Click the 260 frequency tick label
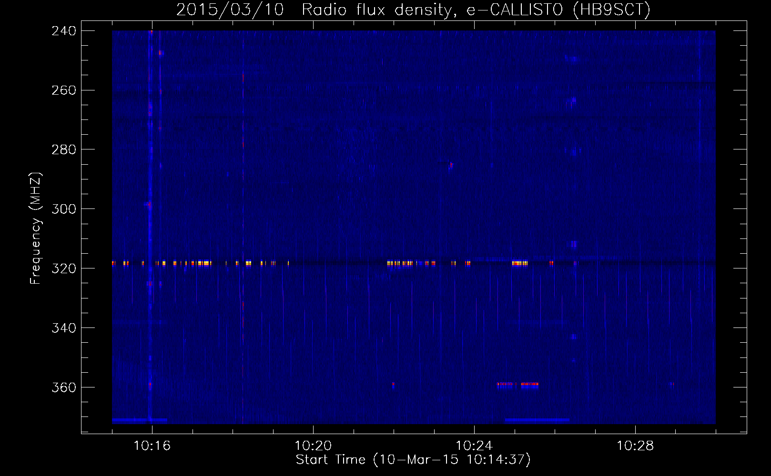This screenshot has width=771, height=476. pos(64,90)
